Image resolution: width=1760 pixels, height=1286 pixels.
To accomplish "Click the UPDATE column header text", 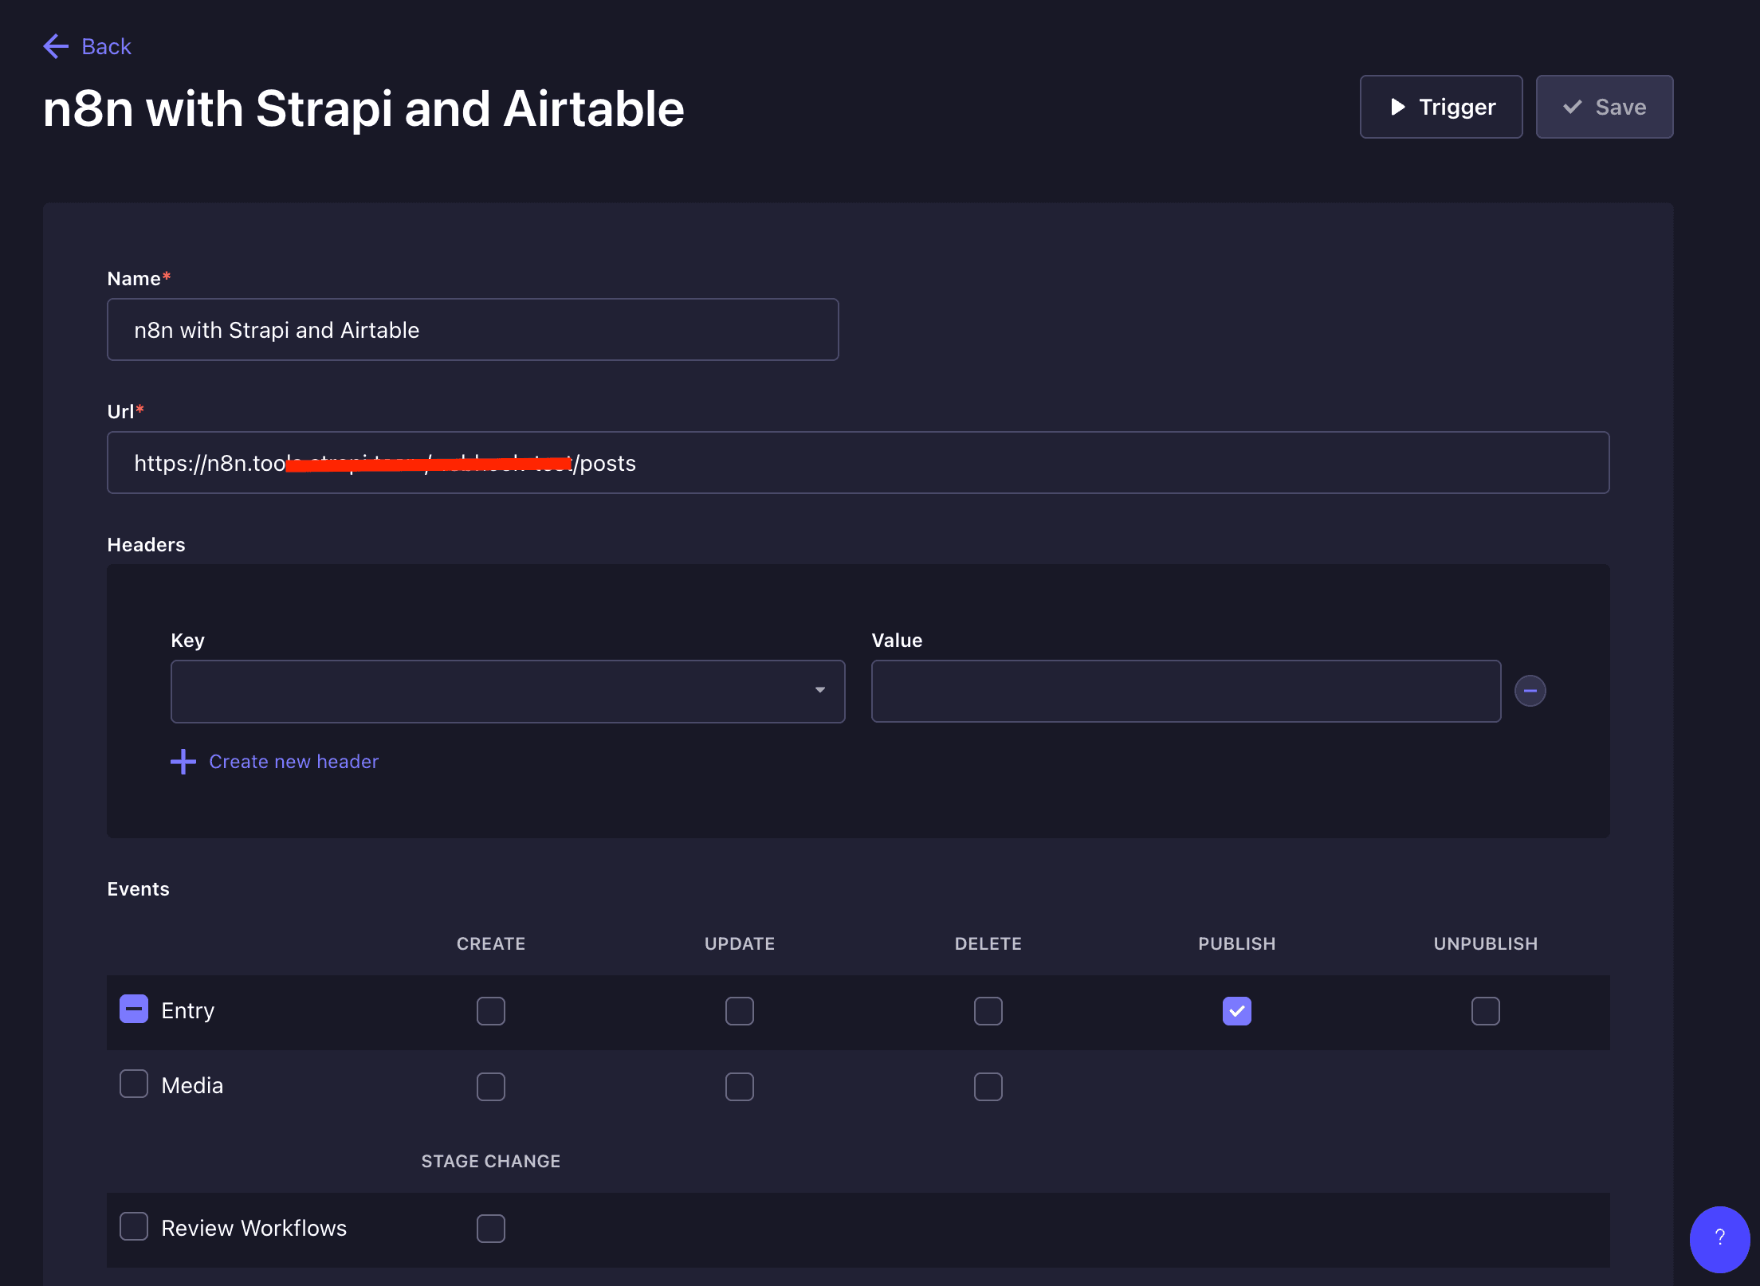I will click(740, 944).
